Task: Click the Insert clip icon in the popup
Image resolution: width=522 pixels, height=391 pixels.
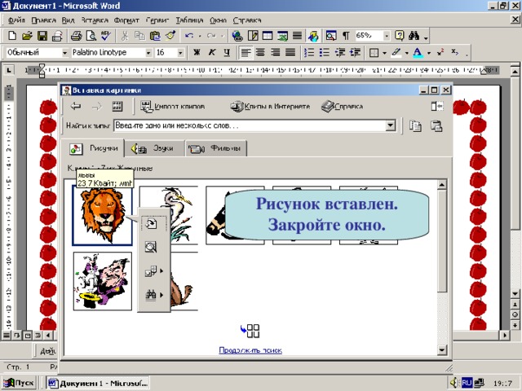Action: pyautogui.click(x=151, y=223)
